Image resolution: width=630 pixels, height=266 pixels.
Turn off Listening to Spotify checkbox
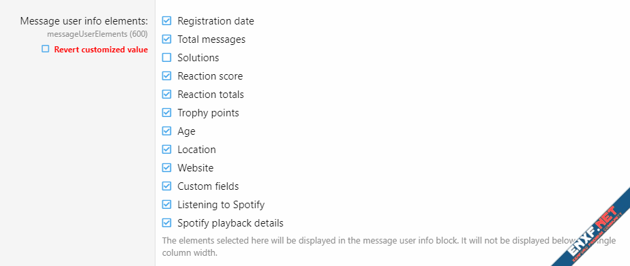[166, 205]
